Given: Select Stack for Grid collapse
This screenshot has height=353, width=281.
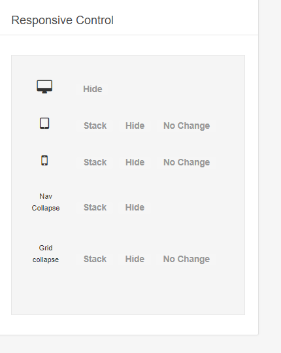Looking at the screenshot, I should tap(95, 259).
